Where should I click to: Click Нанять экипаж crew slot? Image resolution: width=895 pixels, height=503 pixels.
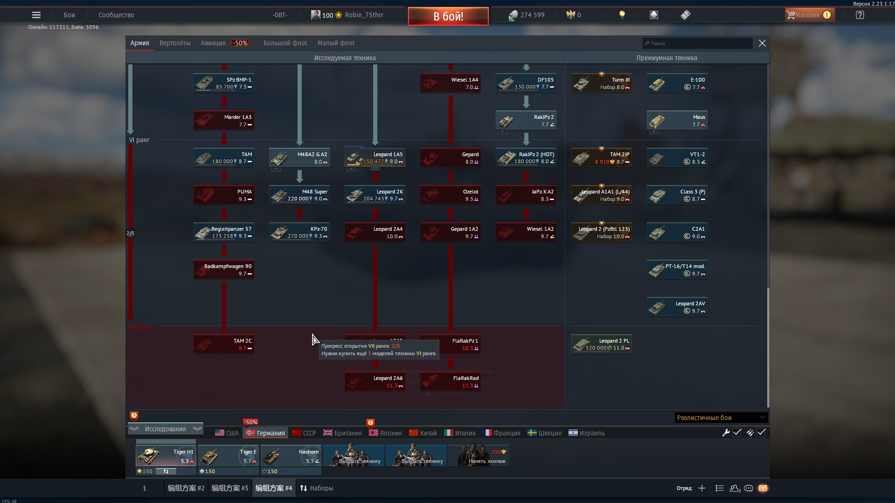pos(479,455)
